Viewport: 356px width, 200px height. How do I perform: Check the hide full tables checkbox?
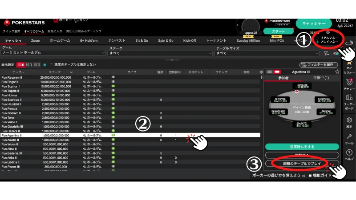(52, 65)
